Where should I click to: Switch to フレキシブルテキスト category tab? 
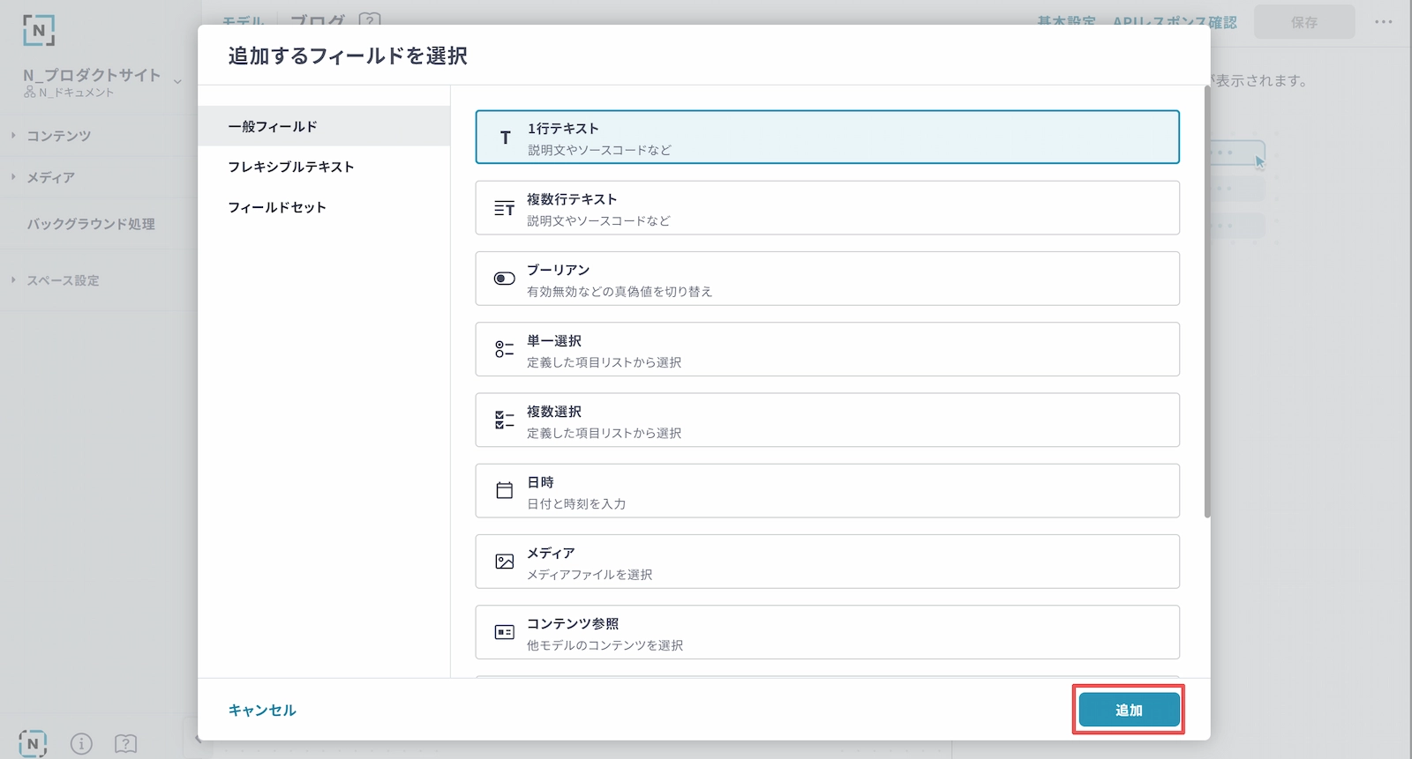(x=291, y=167)
